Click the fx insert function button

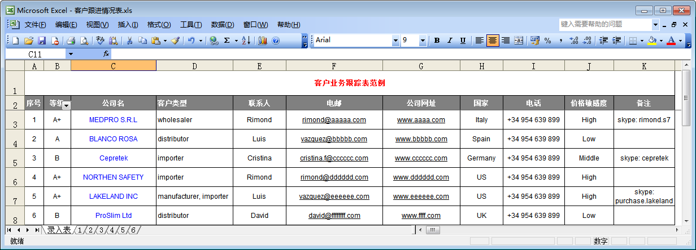106,54
